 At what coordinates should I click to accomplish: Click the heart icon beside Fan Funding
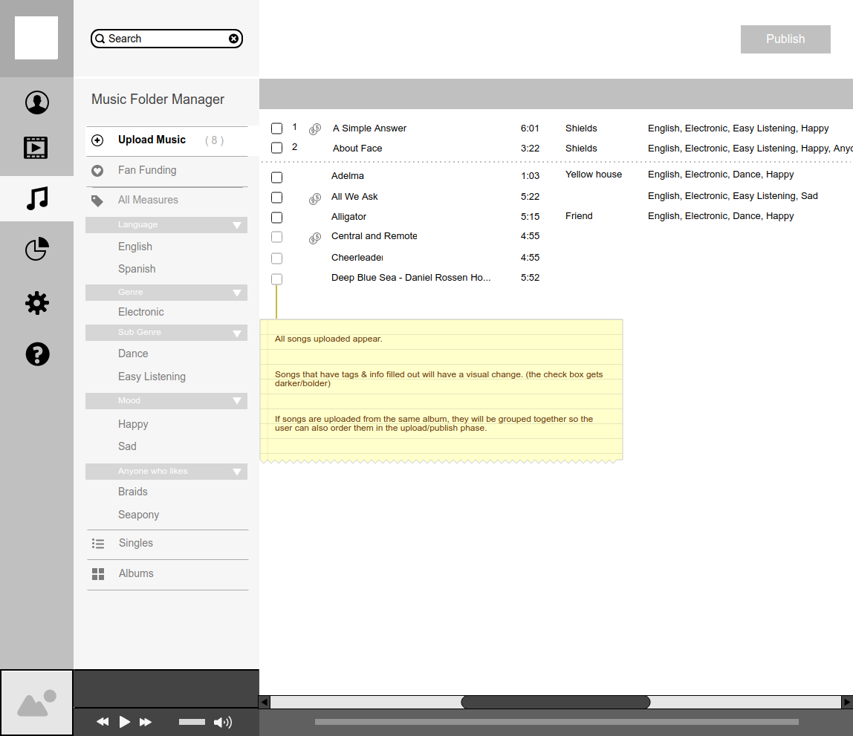pos(97,171)
